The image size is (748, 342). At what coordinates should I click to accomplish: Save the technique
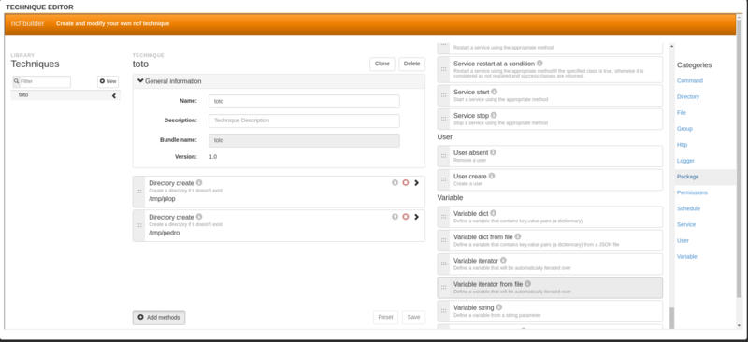413,317
